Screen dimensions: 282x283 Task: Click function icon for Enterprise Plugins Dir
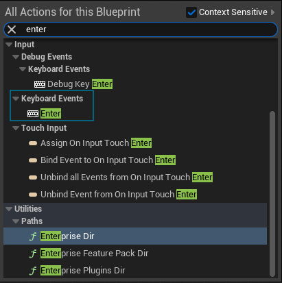pos(33,271)
